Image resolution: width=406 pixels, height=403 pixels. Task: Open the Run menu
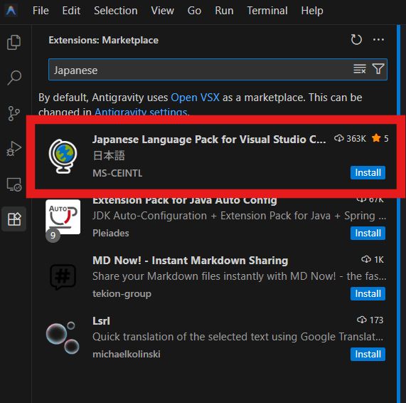[x=224, y=11]
